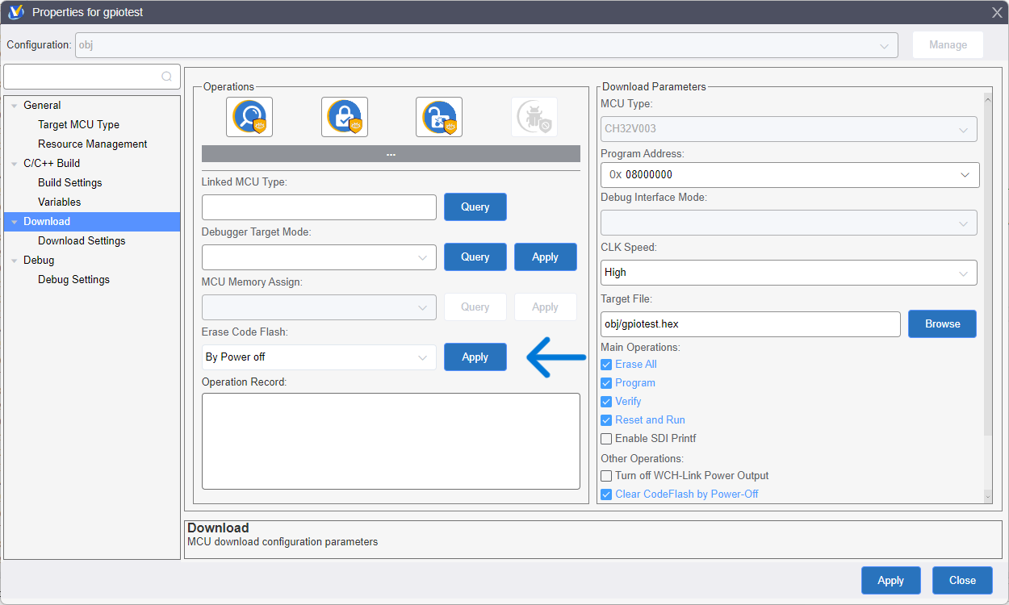Select Download Settings in the tree
Viewport: 1009px width, 605px height.
tap(82, 241)
